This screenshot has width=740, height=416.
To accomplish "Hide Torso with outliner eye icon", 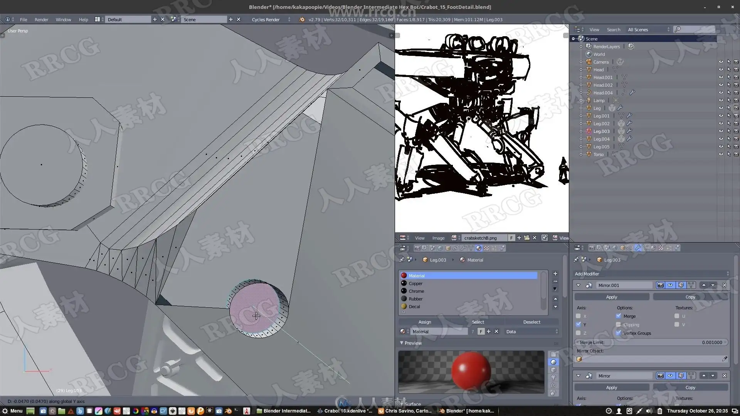I will coord(721,154).
